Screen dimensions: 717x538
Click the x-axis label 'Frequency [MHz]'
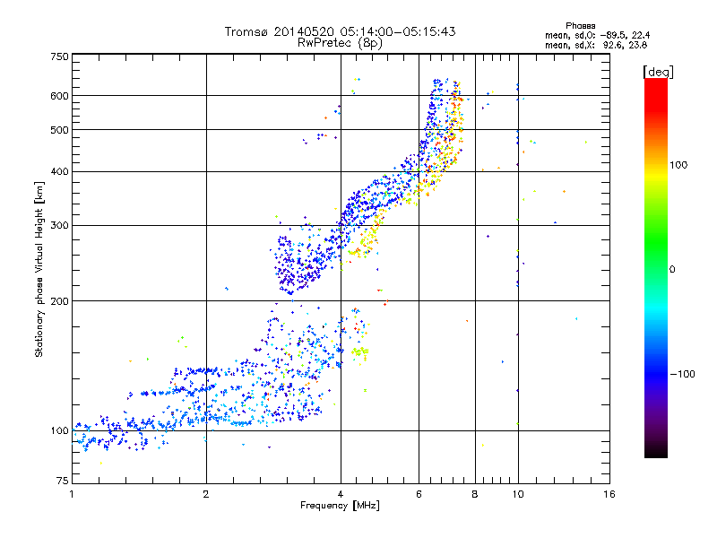pos(340,506)
